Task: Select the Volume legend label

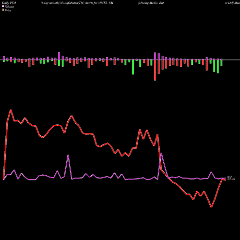Action: click(x=9, y=7)
